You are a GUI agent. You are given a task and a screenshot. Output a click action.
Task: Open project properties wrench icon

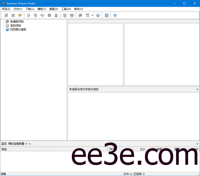[13, 15]
